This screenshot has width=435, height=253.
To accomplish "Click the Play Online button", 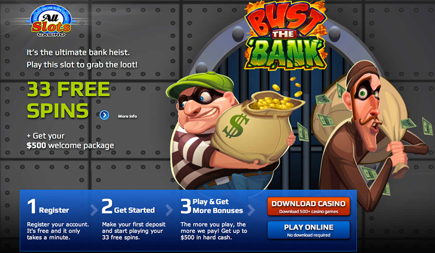I will (308, 230).
